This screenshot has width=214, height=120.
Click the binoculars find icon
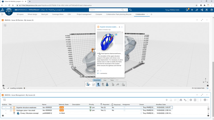[181, 100]
